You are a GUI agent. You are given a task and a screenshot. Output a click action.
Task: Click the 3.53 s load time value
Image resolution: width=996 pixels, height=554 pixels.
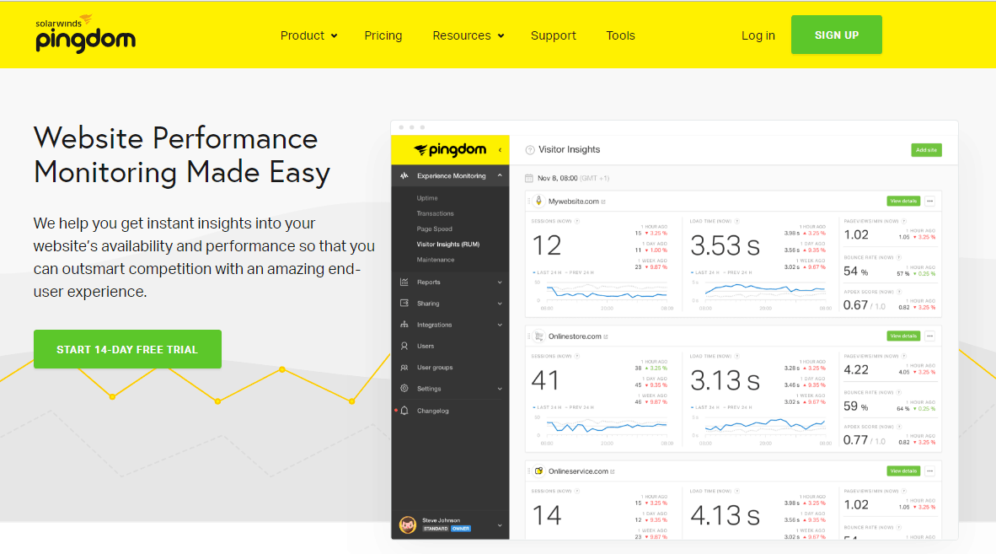click(x=725, y=246)
